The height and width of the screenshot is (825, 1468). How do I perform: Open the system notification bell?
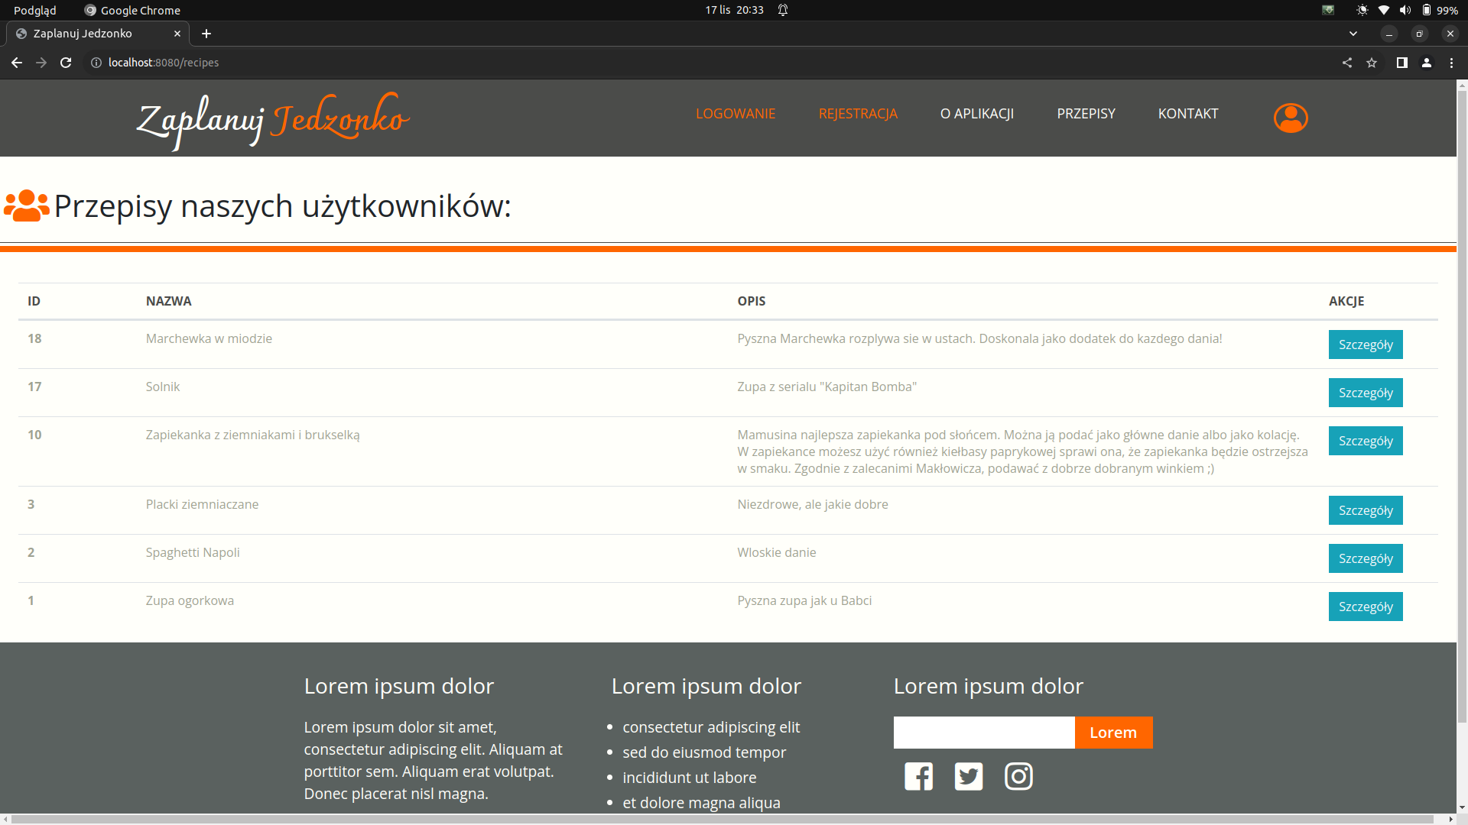click(783, 10)
